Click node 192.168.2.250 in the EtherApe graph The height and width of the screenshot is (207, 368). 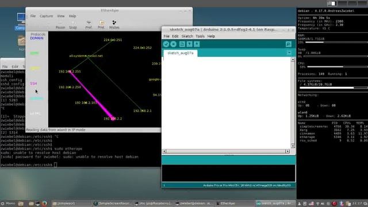70,87
